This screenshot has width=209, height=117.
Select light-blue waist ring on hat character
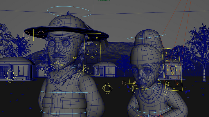65,112
